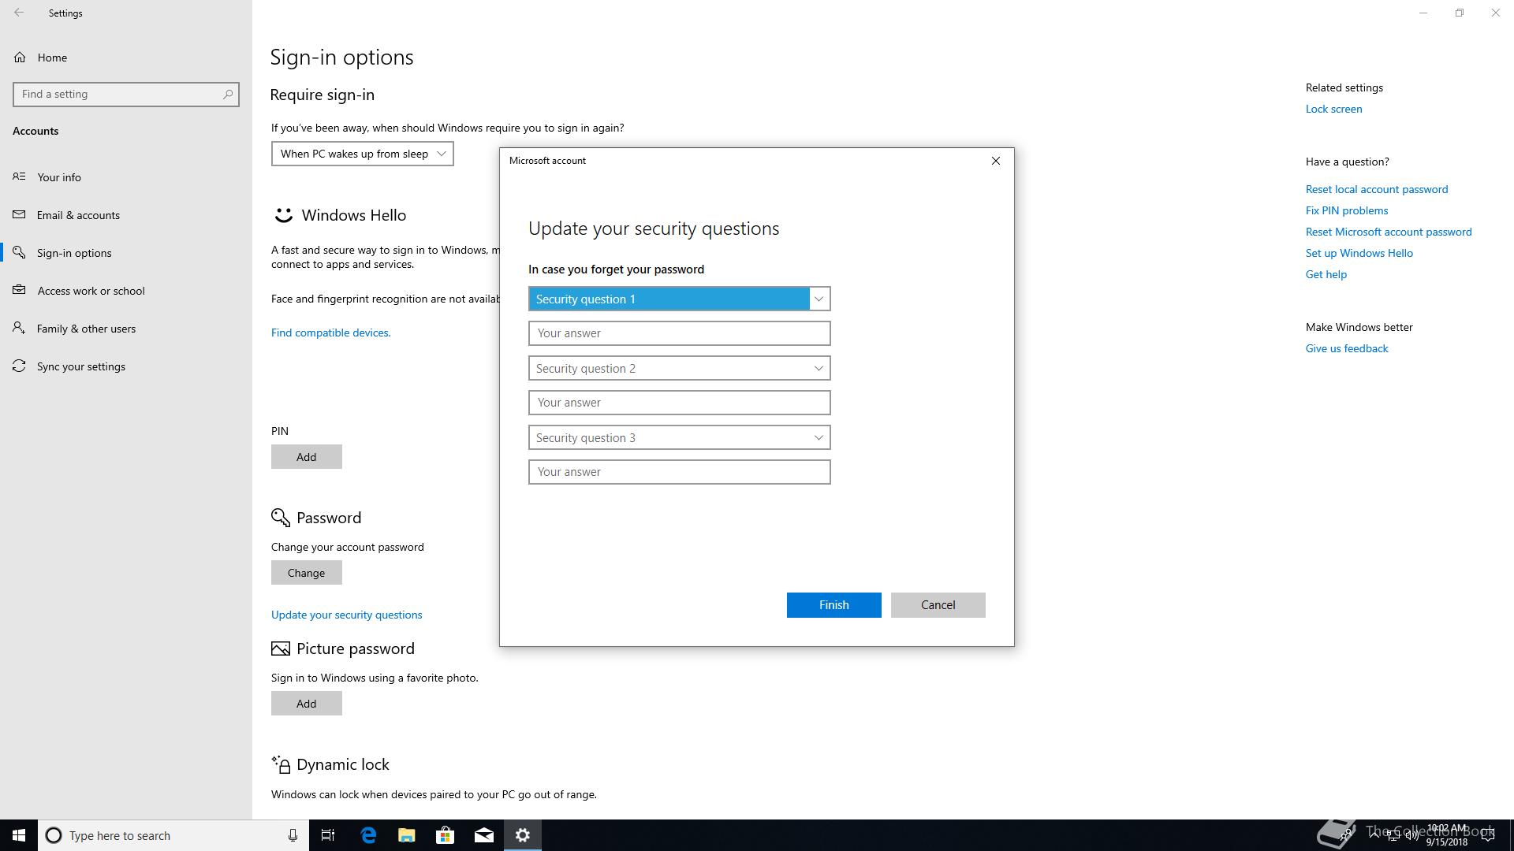Click the Settings gear on taskbar
Image resolution: width=1514 pixels, height=851 pixels.
click(x=523, y=835)
